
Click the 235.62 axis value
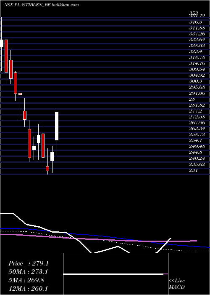tap(197, 164)
